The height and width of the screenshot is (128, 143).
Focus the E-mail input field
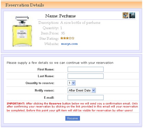86,97
